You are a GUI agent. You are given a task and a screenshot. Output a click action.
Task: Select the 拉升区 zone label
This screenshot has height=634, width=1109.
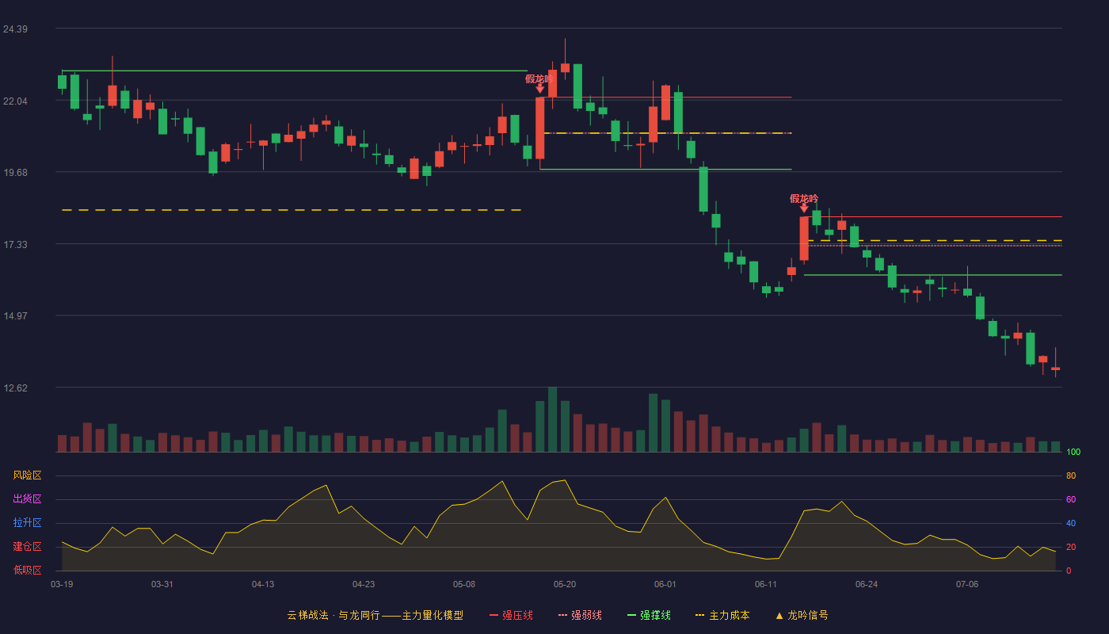(x=27, y=523)
